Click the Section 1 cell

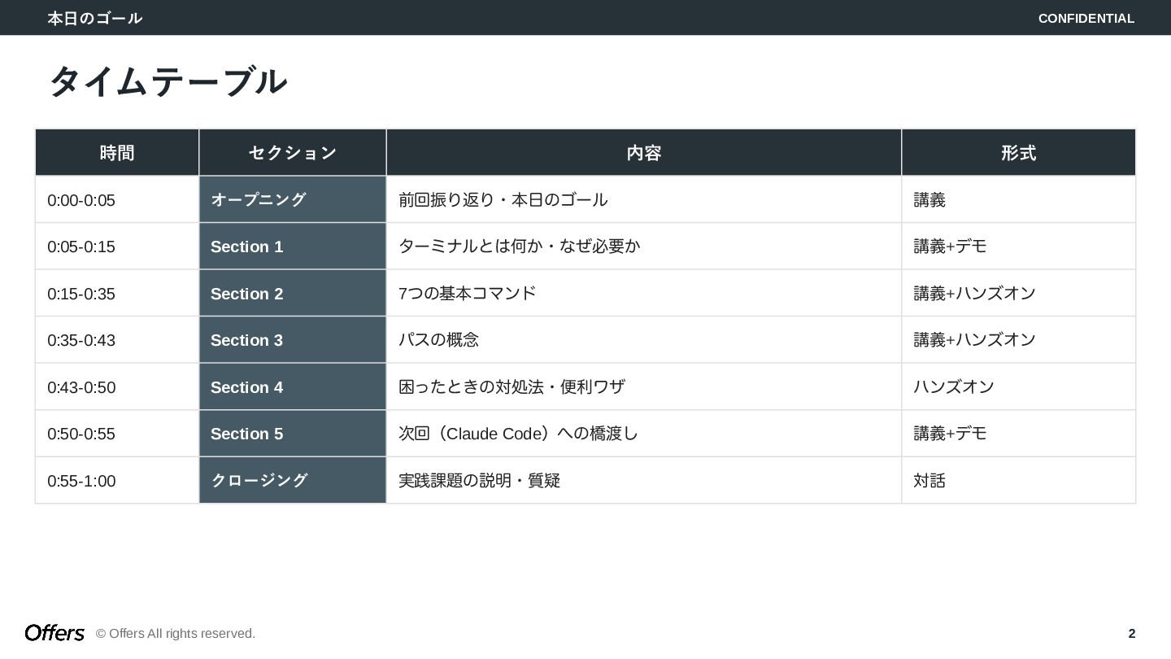pyautogui.click(x=292, y=247)
